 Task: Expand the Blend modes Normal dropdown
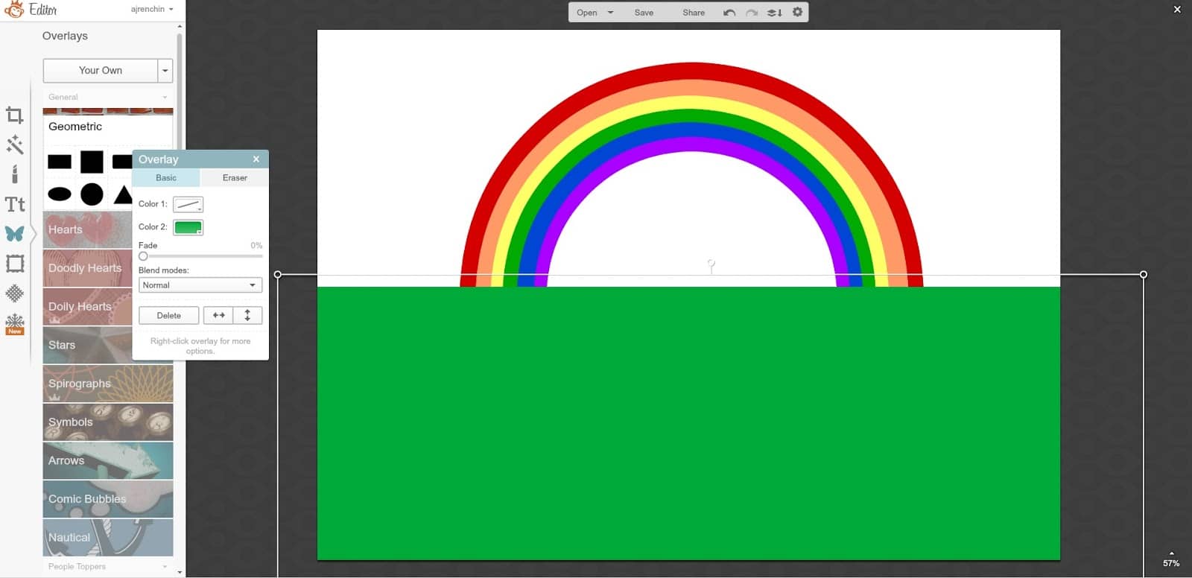(200, 285)
